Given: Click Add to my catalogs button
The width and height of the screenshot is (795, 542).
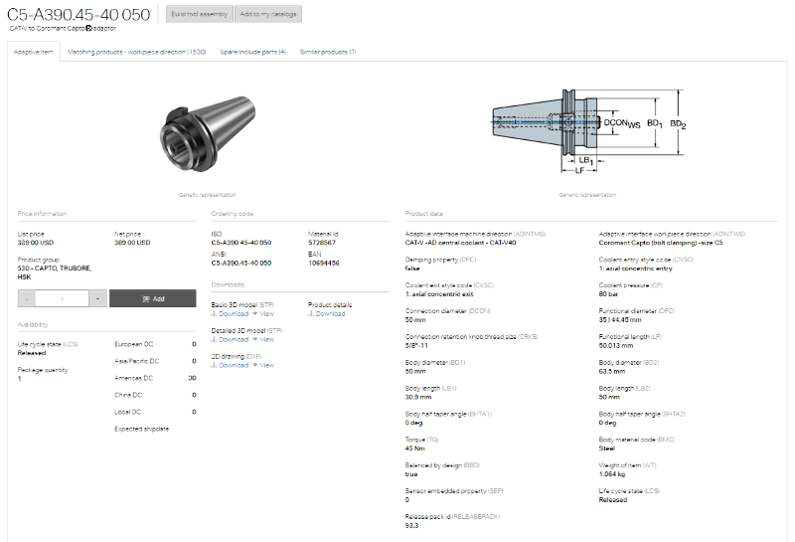Looking at the screenshot, I should tap(267, 14).
